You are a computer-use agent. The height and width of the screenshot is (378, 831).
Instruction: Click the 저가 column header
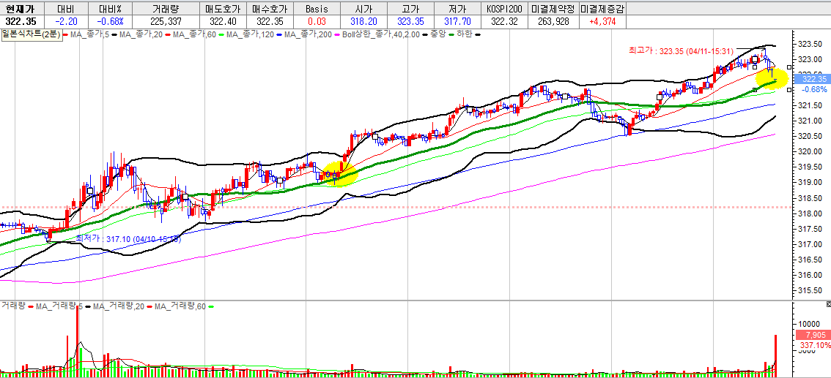[457, 9]
